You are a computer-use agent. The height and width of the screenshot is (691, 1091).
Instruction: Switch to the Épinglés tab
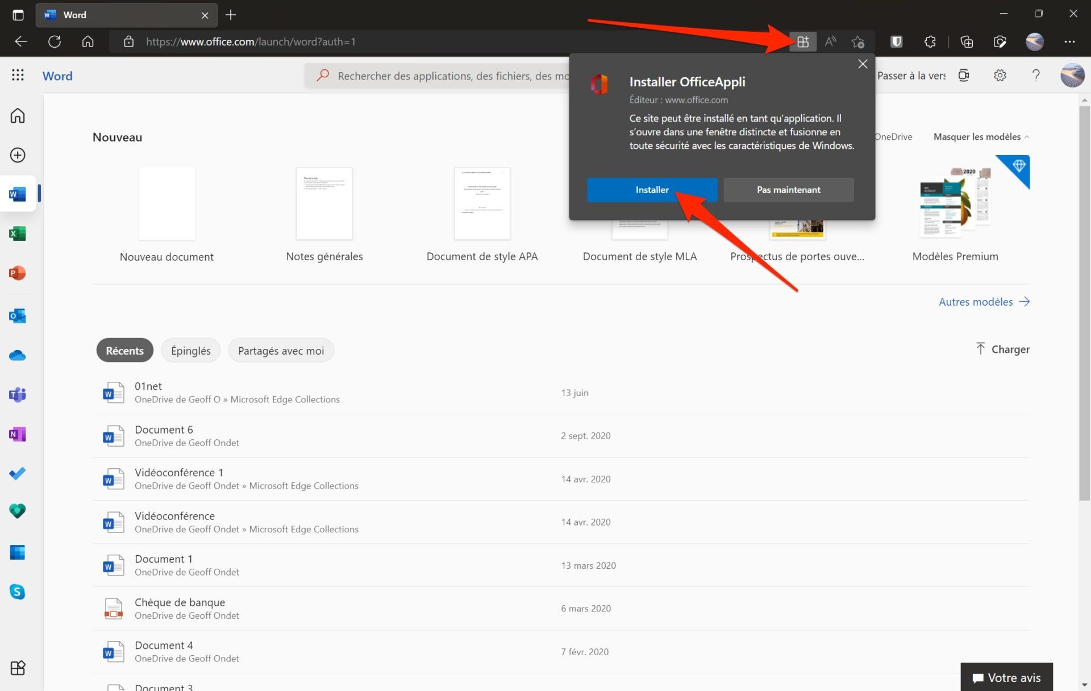pos(190,350)
